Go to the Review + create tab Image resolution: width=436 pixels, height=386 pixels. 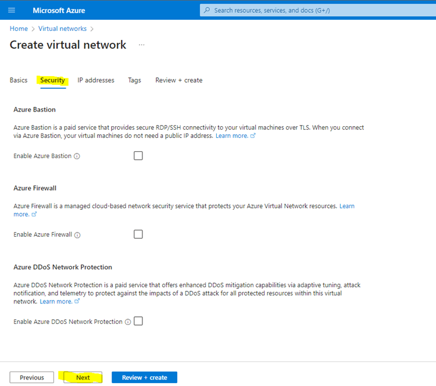tap(179, 80)
